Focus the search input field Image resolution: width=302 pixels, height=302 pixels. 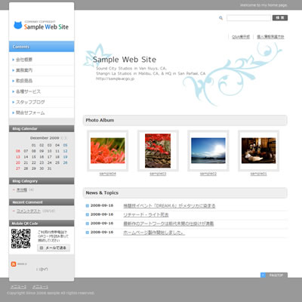(248, 18)
